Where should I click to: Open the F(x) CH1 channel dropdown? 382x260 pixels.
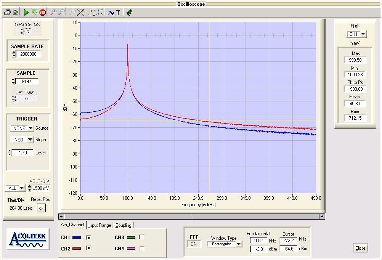click(357, 34)
